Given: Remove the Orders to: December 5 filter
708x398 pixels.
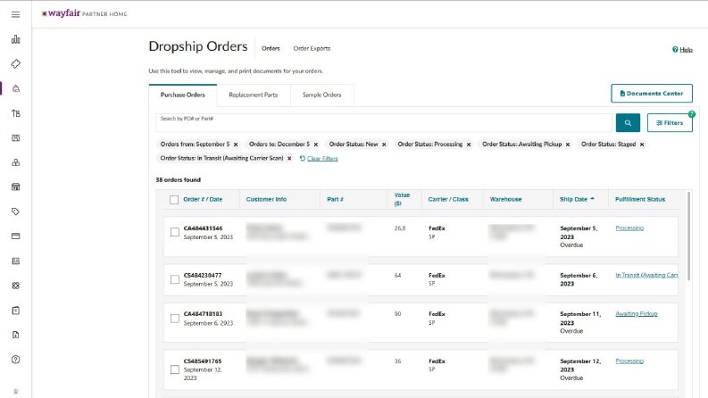Looking at the screenshot, I should 316,145.
